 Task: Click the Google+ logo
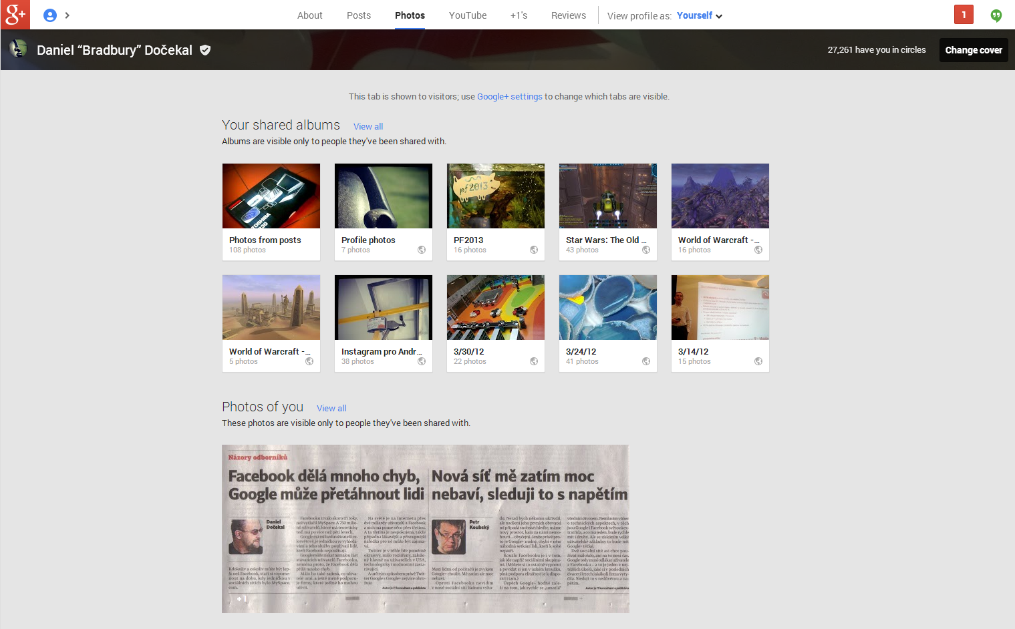tap(15, 14)
